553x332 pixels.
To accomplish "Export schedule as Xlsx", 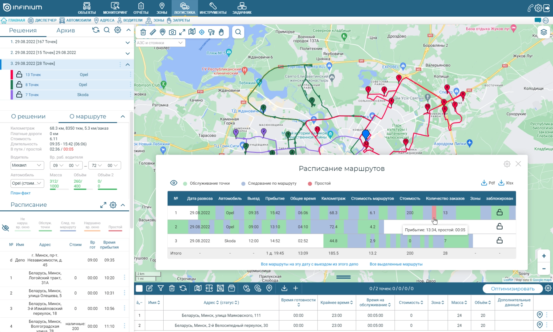I will pyautogui.click(x=506, y=183).
